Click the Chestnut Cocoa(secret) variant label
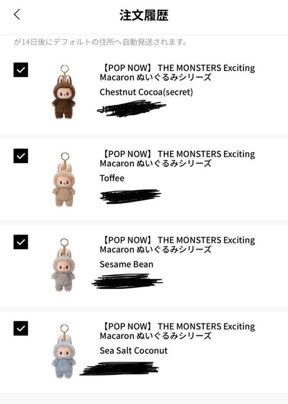Viewport: 288px width, 404px height. pyautogui.click(x=146, y=92)
